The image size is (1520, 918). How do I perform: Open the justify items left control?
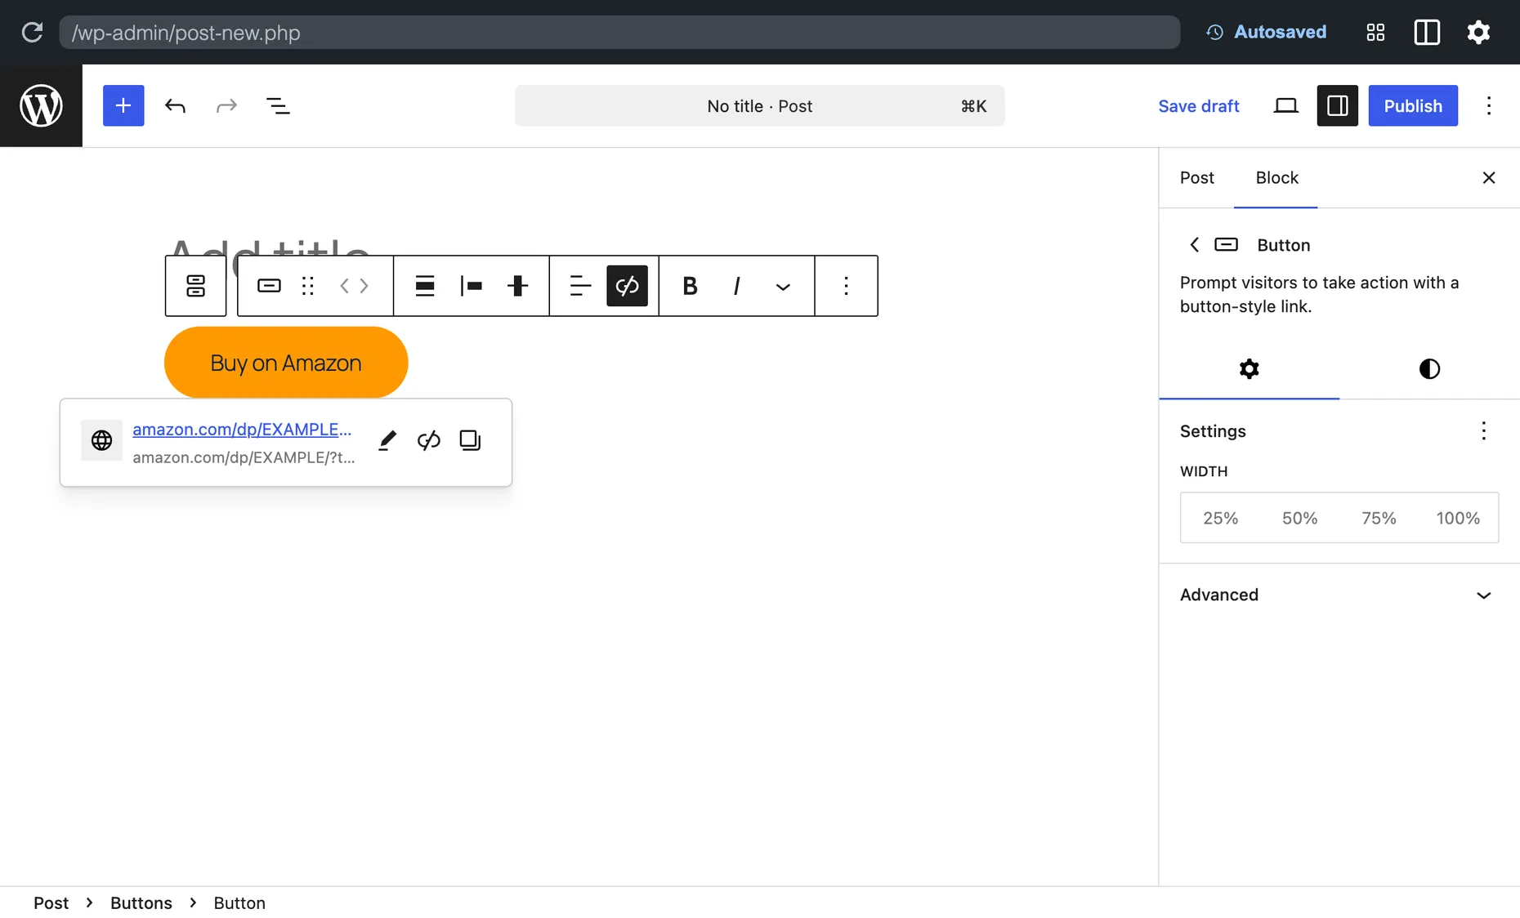point(471,286)
